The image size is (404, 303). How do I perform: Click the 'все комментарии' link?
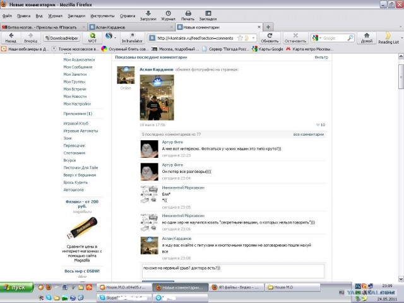coord(309,134)
